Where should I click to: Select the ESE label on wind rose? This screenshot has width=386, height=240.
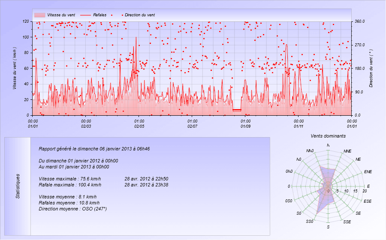(368, 201)
